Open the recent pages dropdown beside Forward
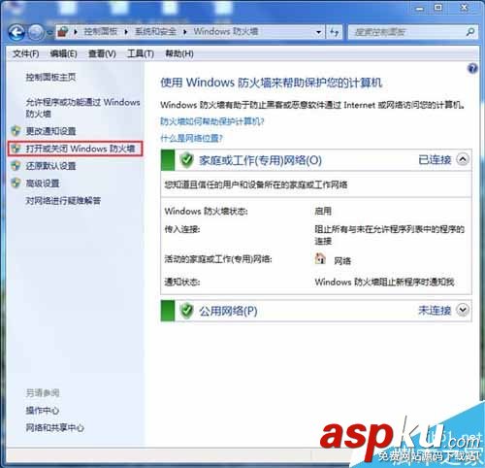Image resolution: width=485 pixels, height=468 pixels. pos(49,32)
